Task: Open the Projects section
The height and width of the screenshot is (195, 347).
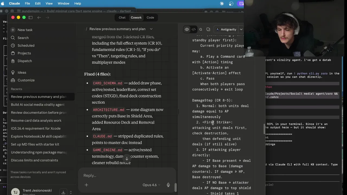Action: [21, 53]
